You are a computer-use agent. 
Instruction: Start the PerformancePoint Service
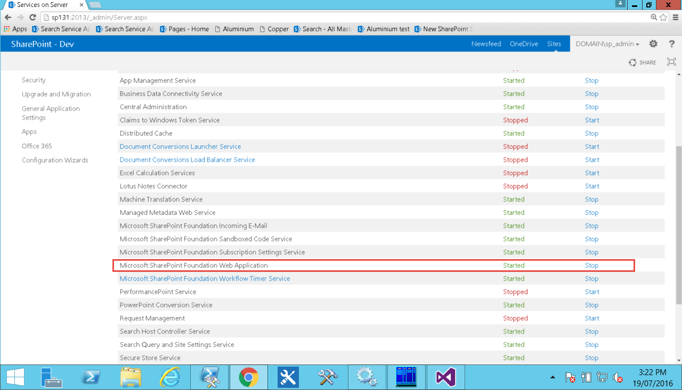pos(592,292)
